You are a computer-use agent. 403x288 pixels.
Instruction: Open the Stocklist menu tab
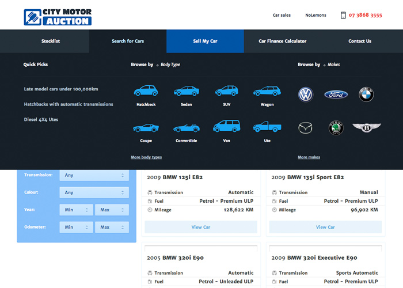(x=51, y=41)
